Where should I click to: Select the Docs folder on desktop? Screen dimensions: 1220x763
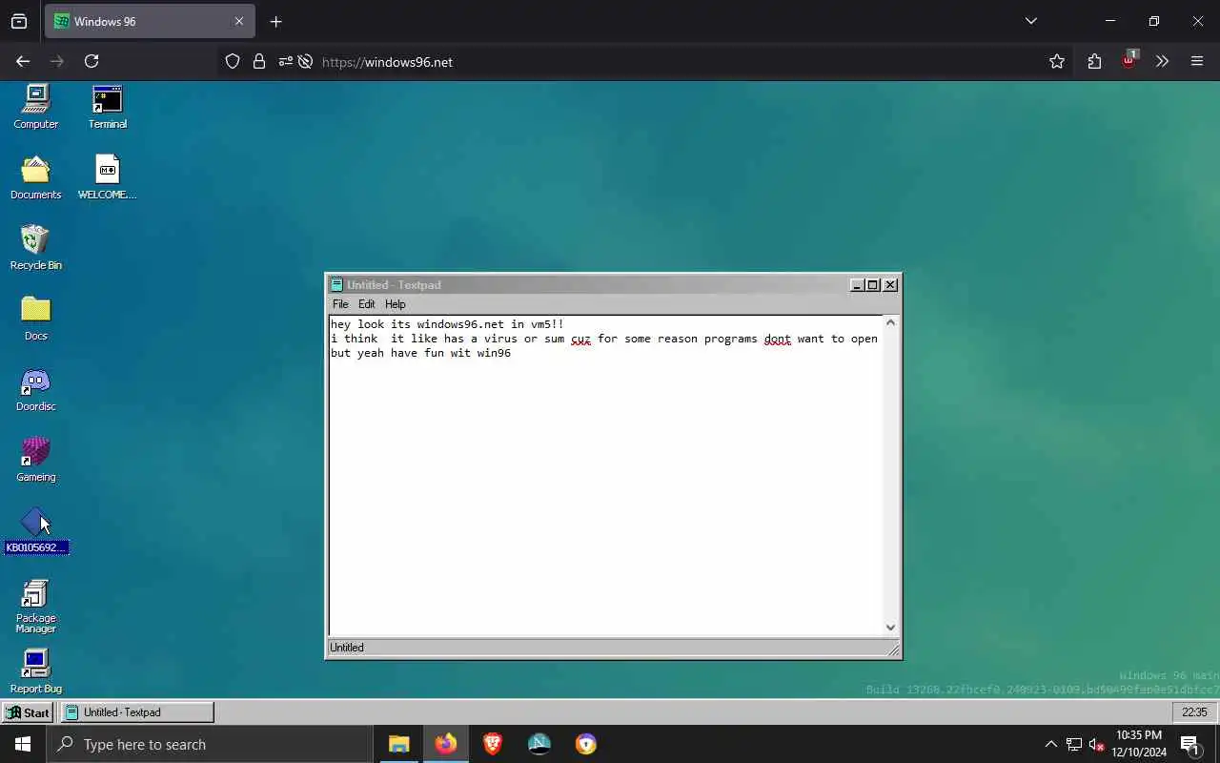click(x=36, y=319)
